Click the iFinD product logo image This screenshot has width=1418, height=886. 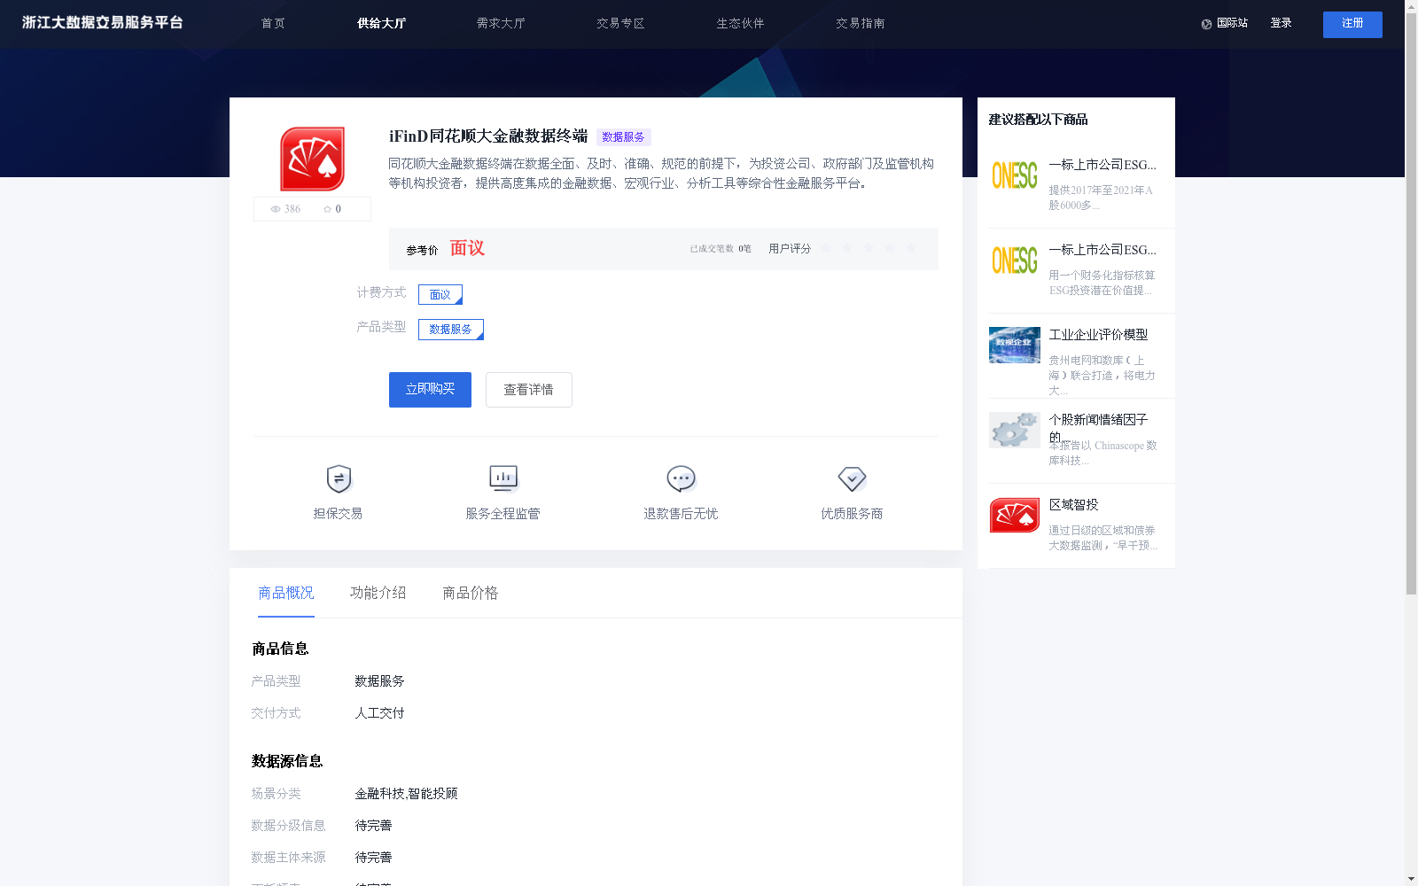312,159
